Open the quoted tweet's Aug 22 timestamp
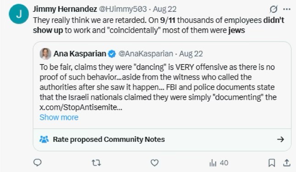Screen dimensions: 296x172 point(191,54)
